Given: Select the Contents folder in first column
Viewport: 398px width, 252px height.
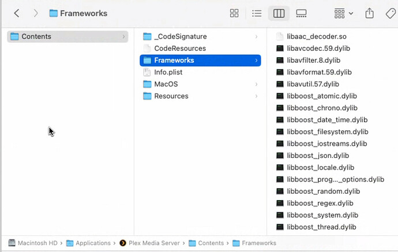Looking at the screenshot, I should (x=36, y=36).
